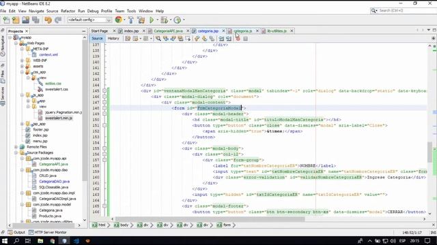Viewport: 437px width, 245px height.
Task: Open the default config combo box
Action: [89, 20]
